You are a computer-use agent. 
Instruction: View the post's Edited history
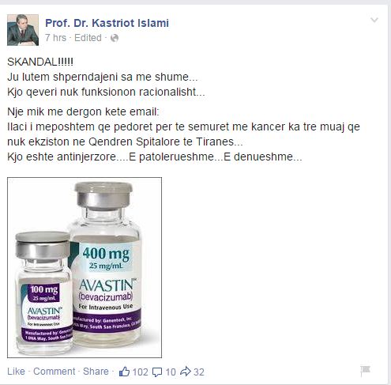click(x=88, y=38)
